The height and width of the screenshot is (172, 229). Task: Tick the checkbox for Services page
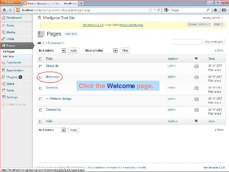[40, 88]
